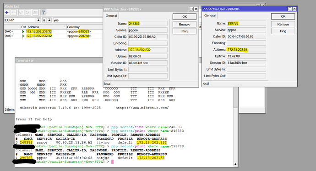Click the Uptime field showing 02:06:09
This screenshot has width=316, height=171.
pos(148,57)
